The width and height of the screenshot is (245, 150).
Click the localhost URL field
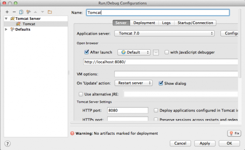pyautogui.click(x=161, y=62)
